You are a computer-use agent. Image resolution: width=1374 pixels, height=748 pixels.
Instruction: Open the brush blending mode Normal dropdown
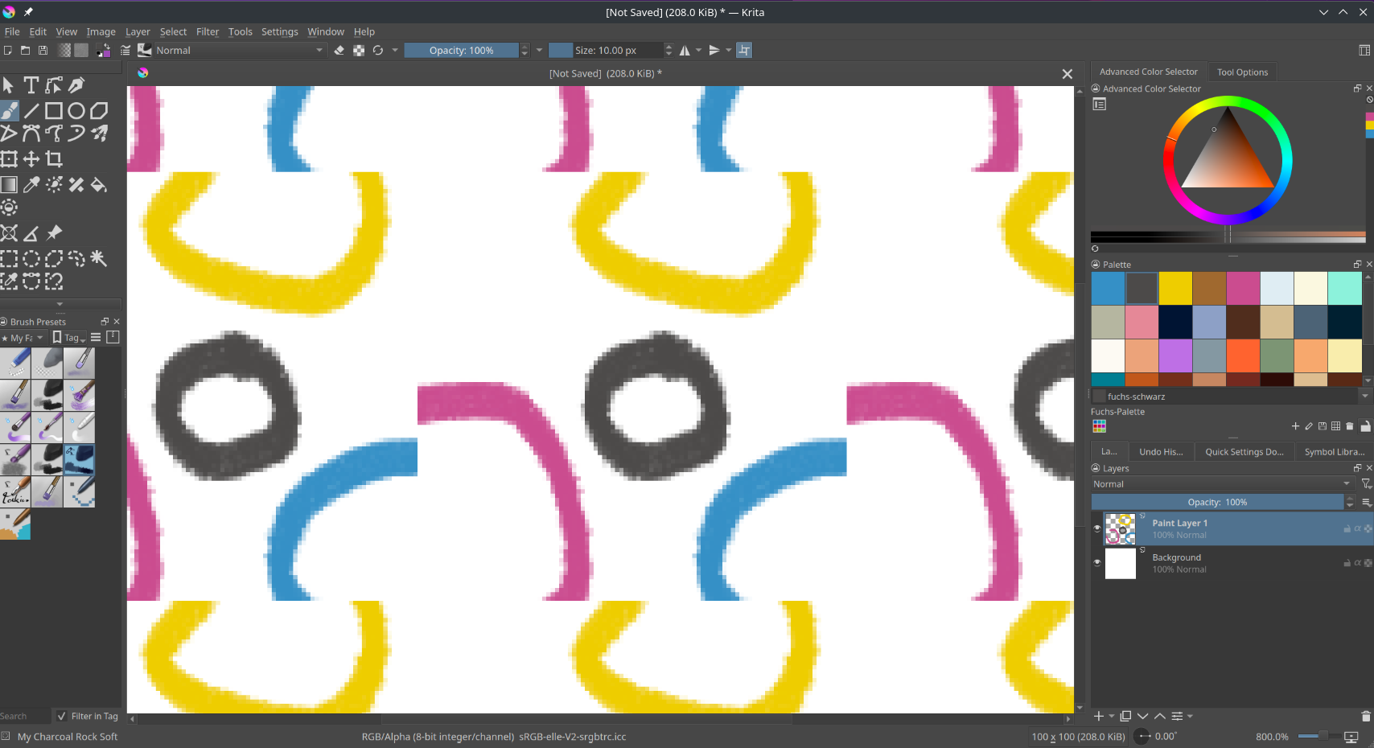(239, 51)
